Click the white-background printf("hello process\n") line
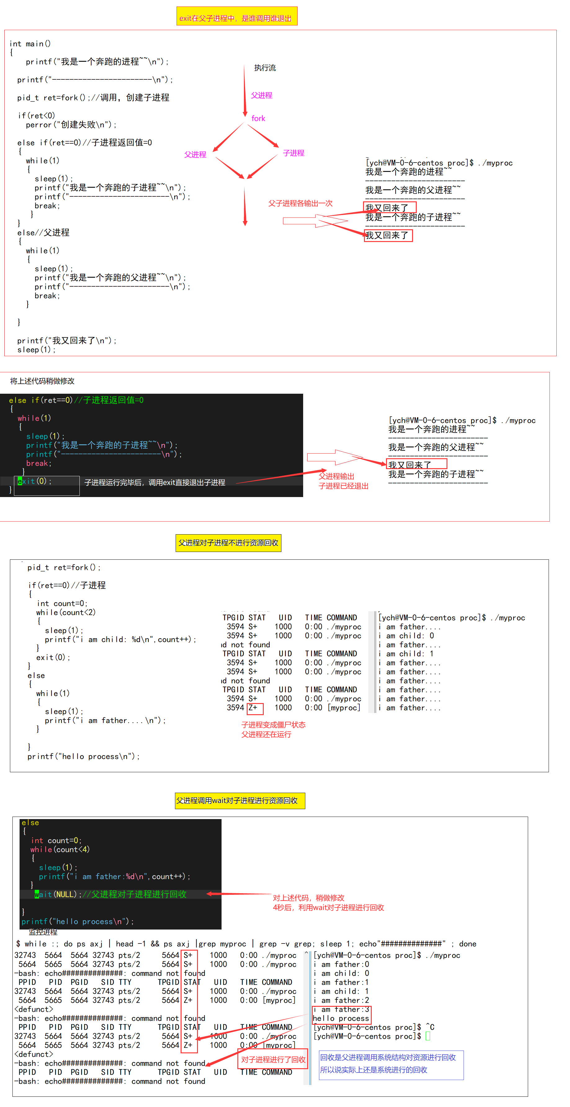Viewport: 570px width, 1107px height. coord(84,756)
